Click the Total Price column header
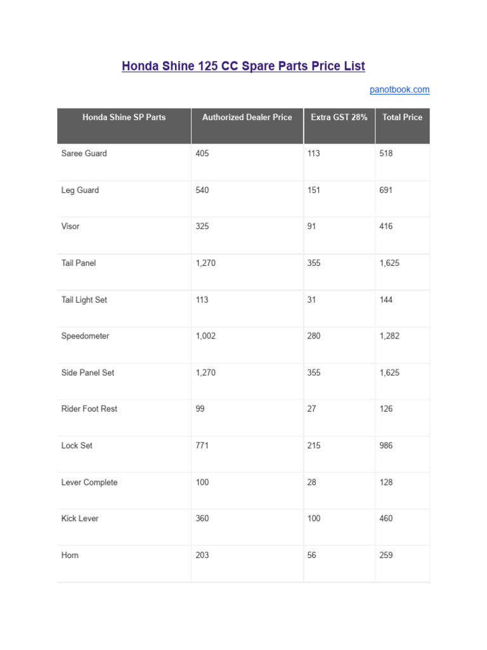The image size is (487, 650). 402,117
